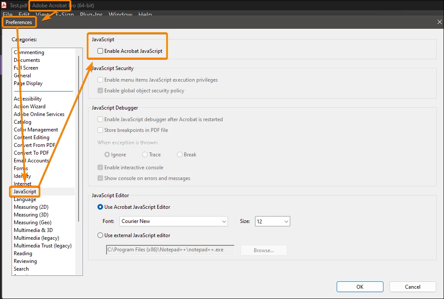Select Catalog category
Viewport: 444px width, 299px height.
coord(22,122)
